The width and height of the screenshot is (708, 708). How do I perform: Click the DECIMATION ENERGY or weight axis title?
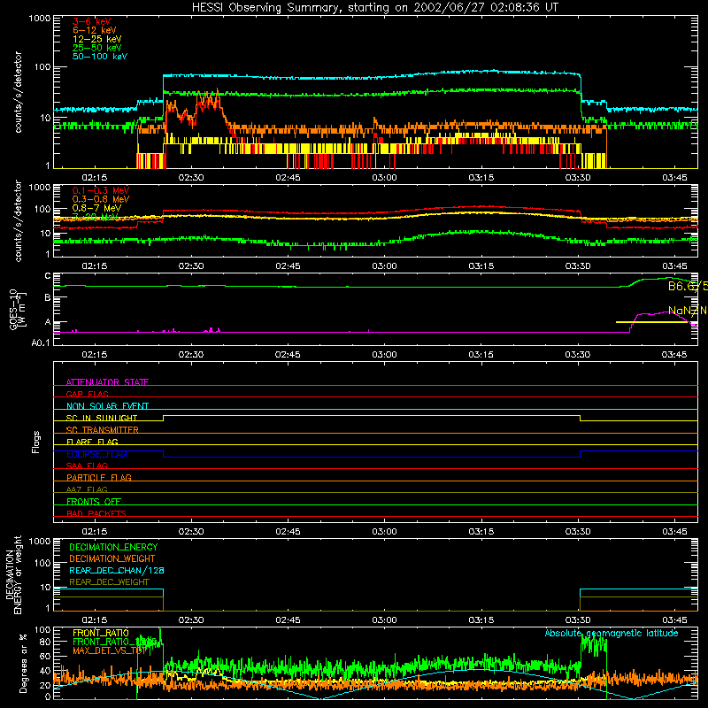[13, 574]
